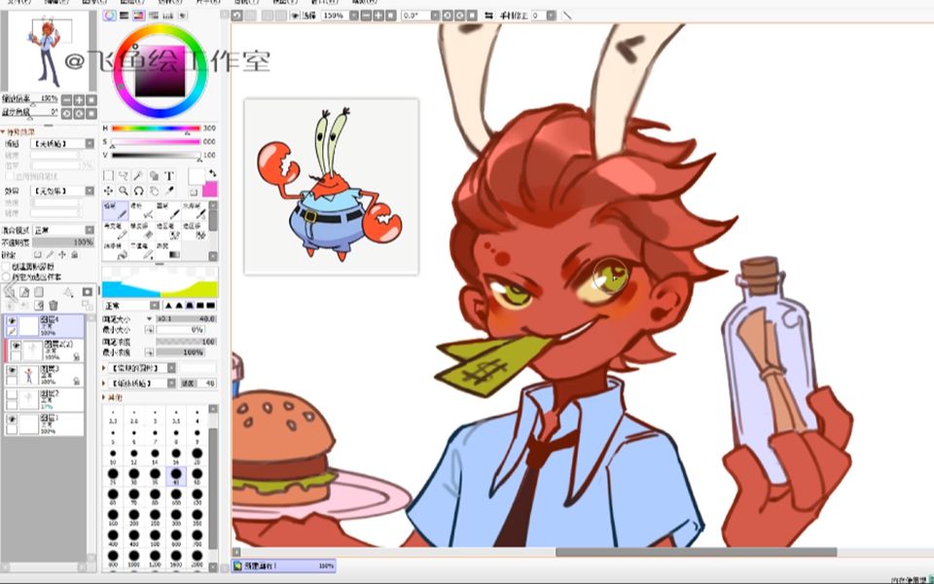Choose the Watercolor brush in tool tray
The width and height of the screenshot is (934, 584).
[195, 210]
